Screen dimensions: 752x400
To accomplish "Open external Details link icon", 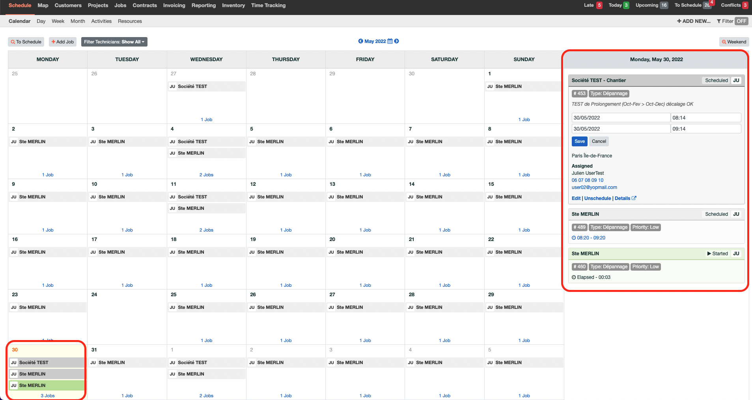I will coord(634,198).
